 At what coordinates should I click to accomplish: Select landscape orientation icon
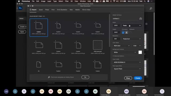point(126,32)
